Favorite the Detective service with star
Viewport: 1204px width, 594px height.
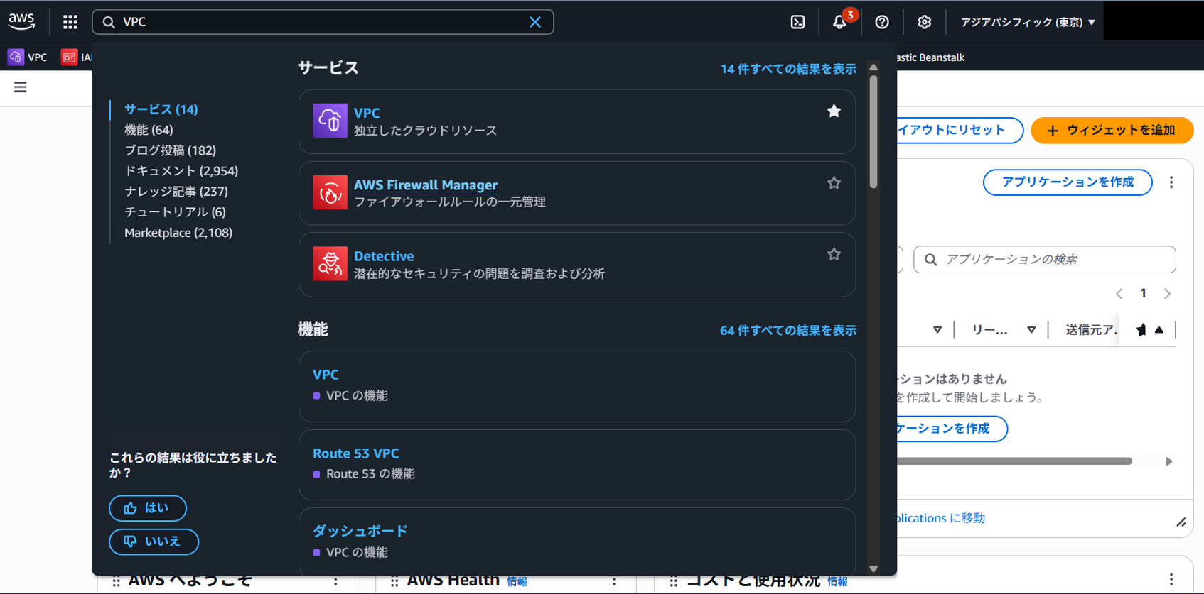[834, 254]
